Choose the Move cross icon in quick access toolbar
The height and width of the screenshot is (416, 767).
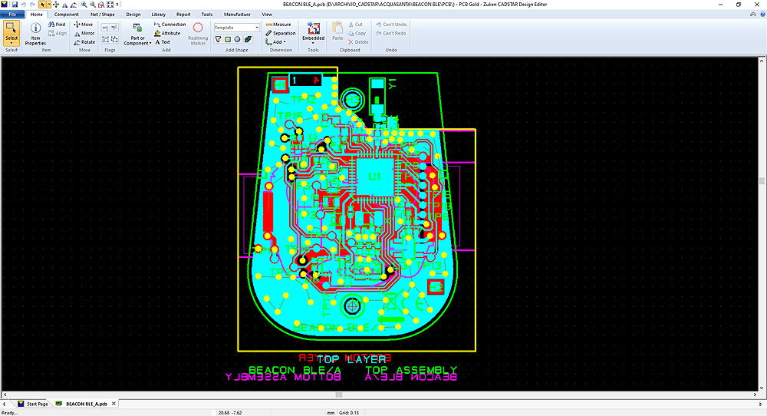point(56,5)
